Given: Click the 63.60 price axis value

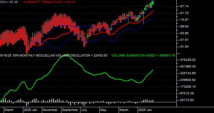Looking at the screenshot, I should point(184,33).
